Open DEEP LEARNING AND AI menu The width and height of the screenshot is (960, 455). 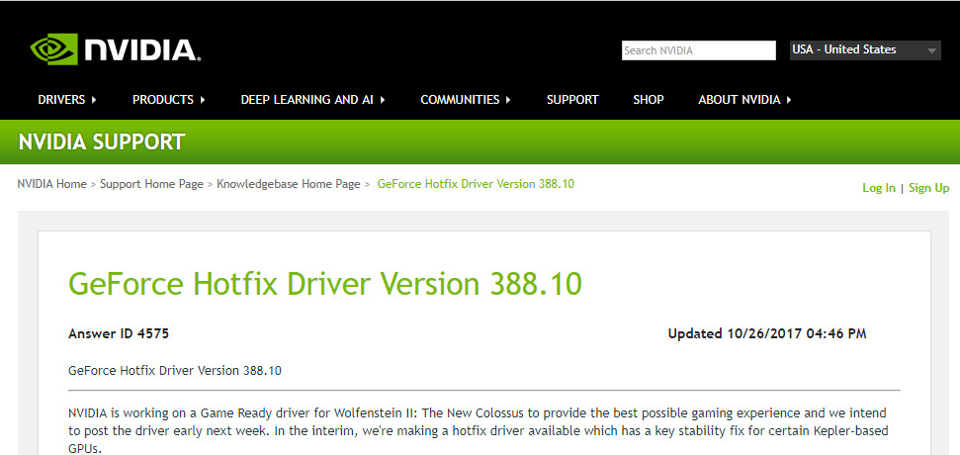(306, 100)
